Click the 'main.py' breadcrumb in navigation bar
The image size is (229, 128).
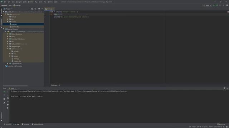coord(17,5)
